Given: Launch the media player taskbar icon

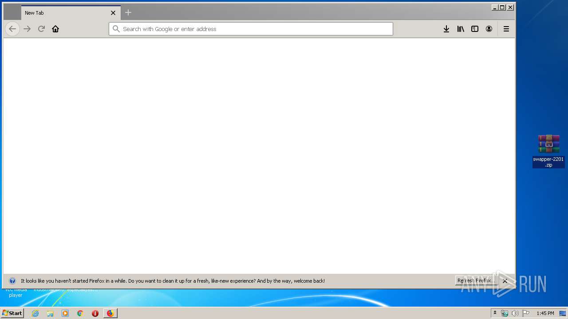Looking at the screenshot, I should pos(65,313).
